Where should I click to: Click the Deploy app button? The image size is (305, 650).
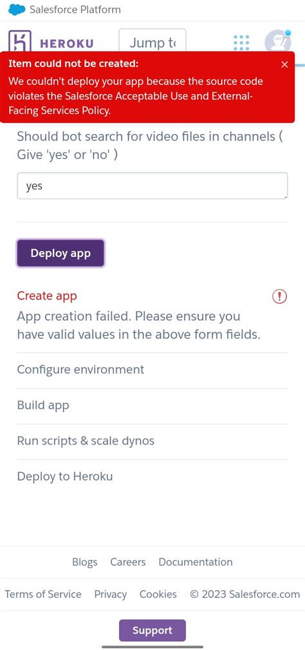[60, 253]
